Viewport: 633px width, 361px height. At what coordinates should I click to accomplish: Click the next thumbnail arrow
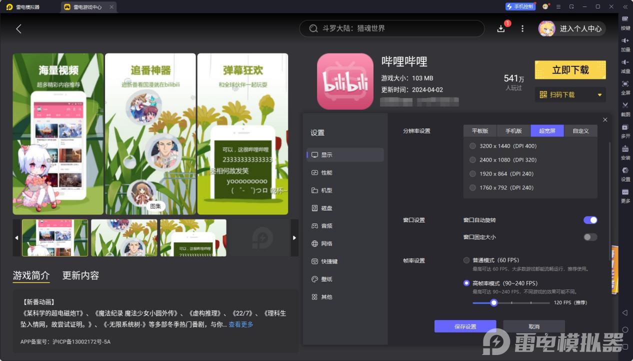[x=294, y=238]
